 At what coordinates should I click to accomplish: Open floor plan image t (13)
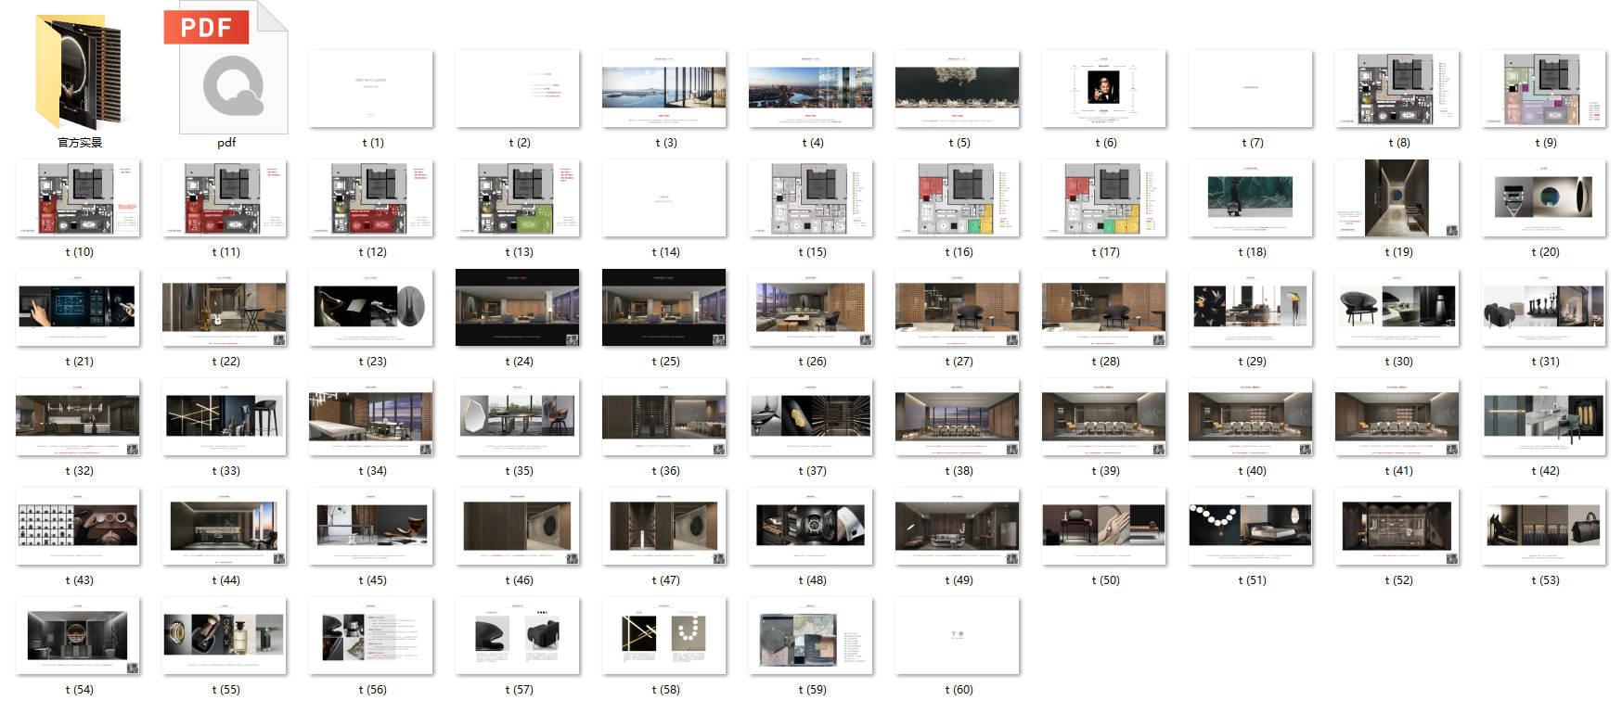[518, 198]
